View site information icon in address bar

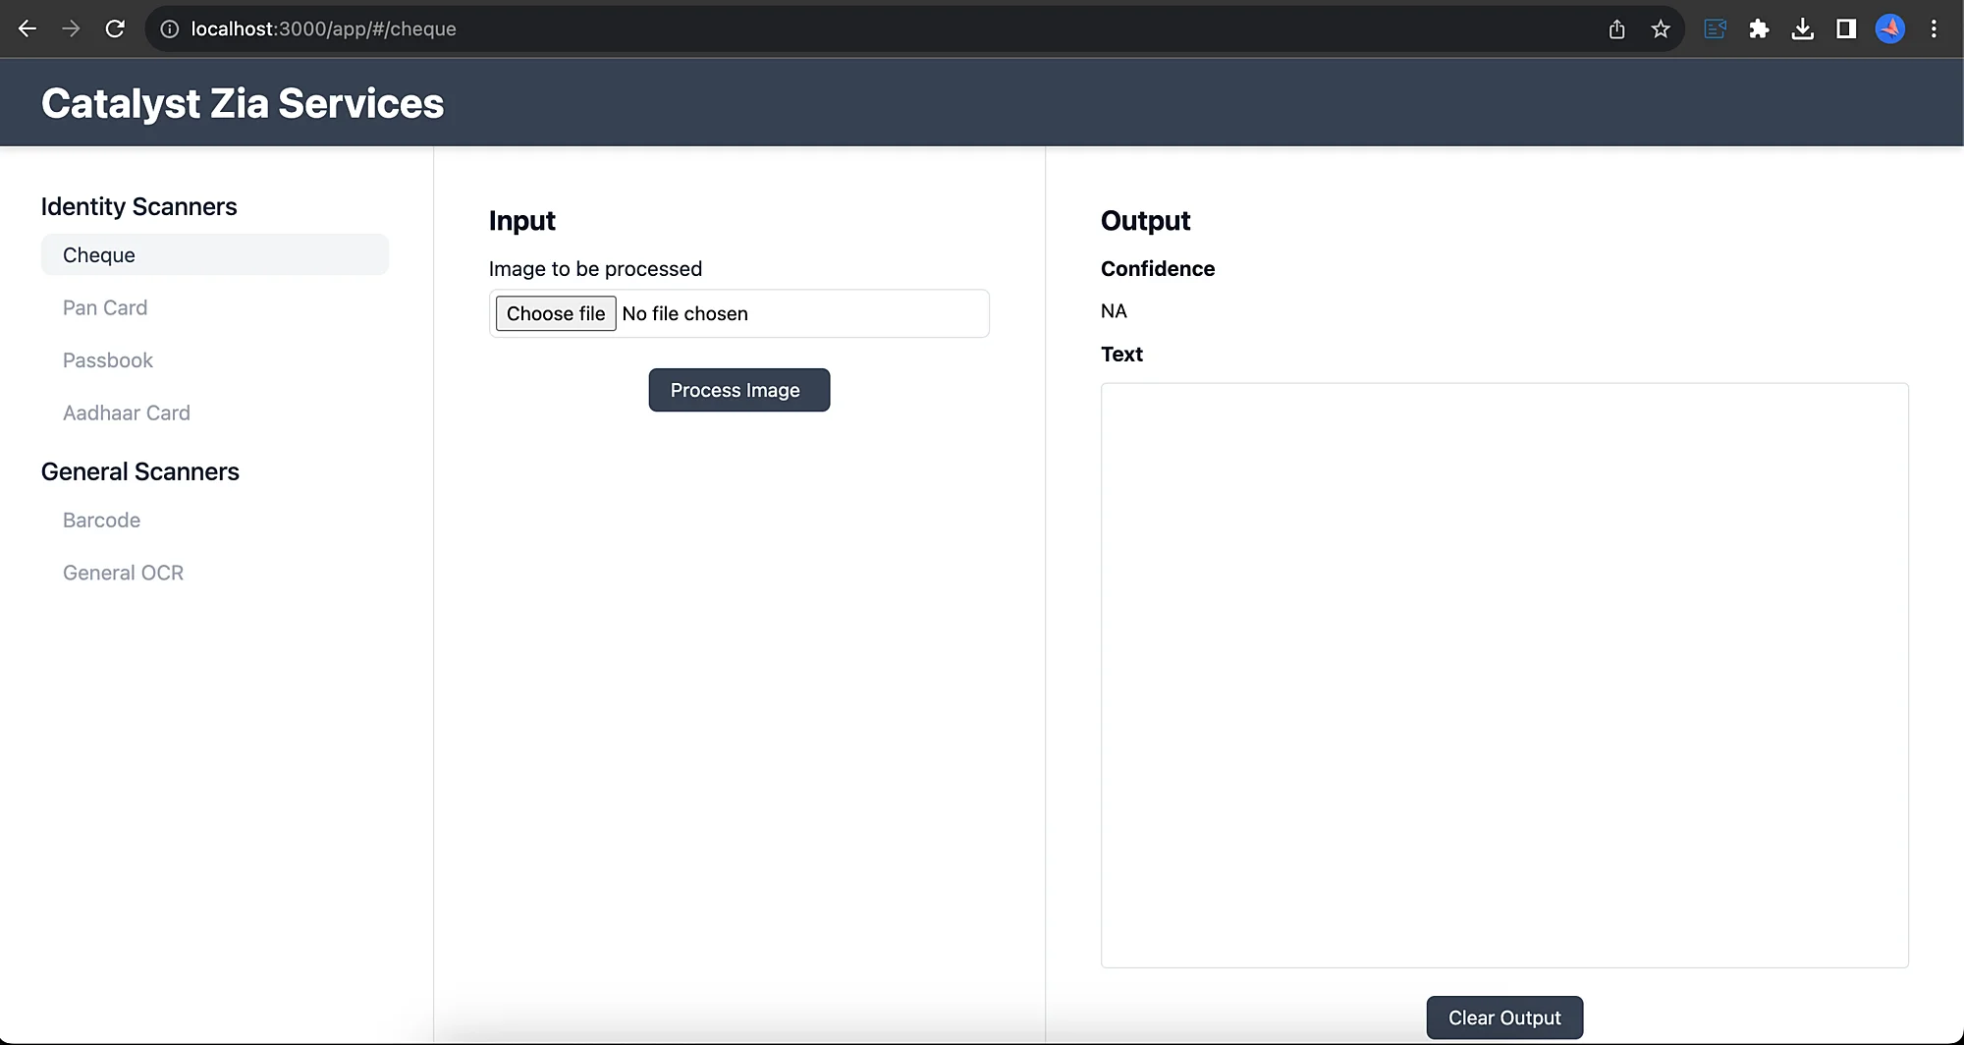pyautogui.click(x=170, y=29)
